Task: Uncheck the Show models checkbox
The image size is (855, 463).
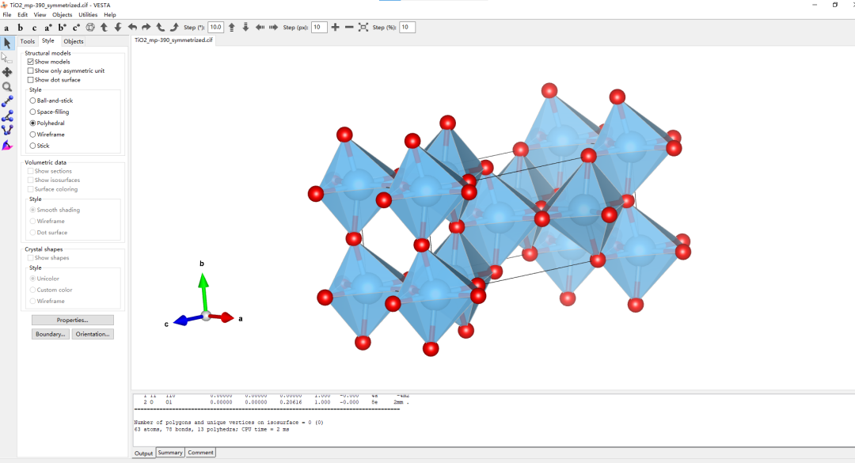Action: (x=31, y=62)
